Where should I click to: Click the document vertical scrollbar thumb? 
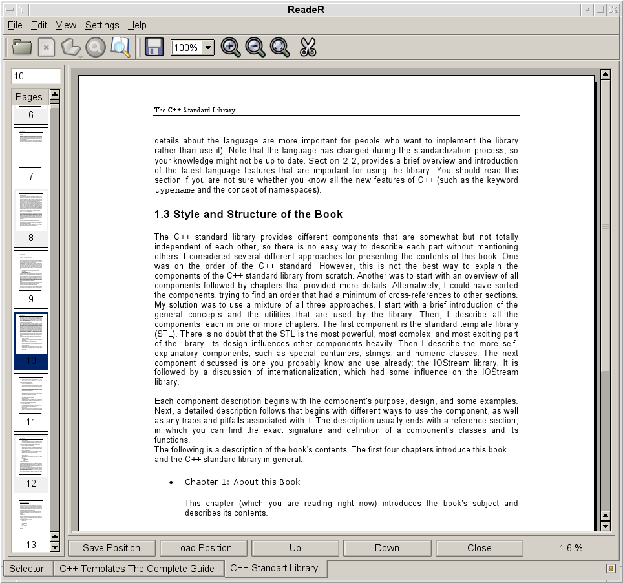[606, 226]
